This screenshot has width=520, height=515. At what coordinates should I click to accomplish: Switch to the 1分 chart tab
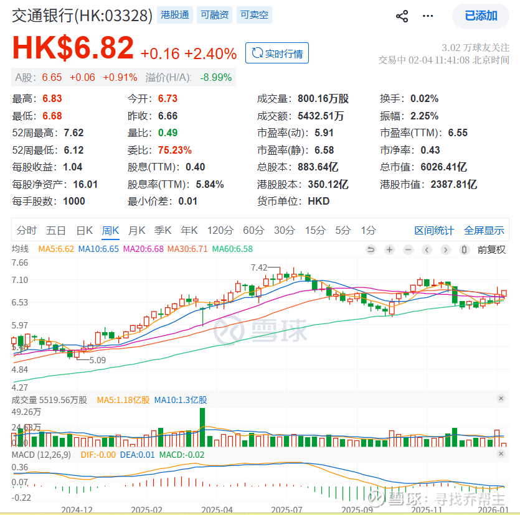click(369, 230)
